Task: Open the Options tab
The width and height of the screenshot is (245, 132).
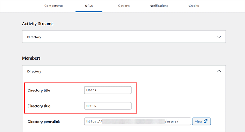Action: pyautogui.click(x=124, y=6)
